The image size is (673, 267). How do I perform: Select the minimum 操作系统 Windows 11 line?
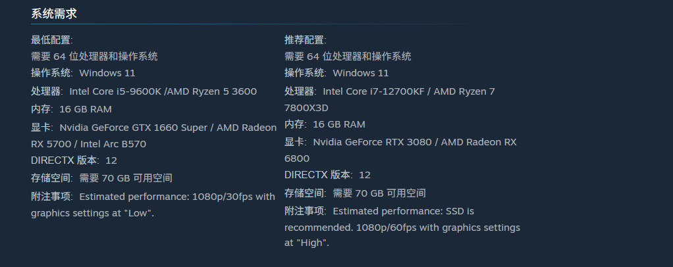(x=83, y=73)
